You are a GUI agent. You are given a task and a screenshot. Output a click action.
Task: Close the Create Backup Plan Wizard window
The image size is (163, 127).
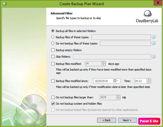[158, 3]
